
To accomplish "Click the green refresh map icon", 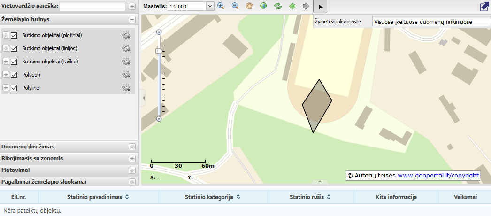I will pos(278,6).
